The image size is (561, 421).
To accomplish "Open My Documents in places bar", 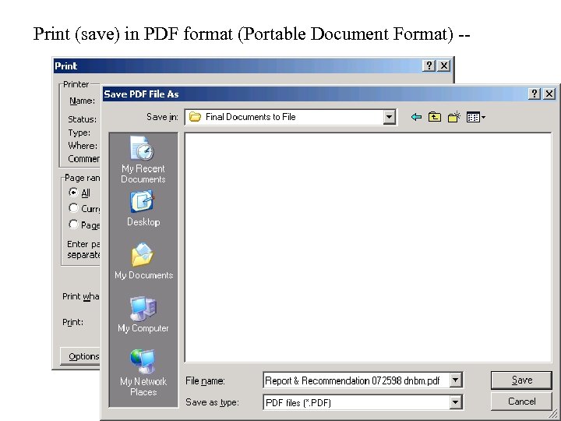I will (143, 261).
